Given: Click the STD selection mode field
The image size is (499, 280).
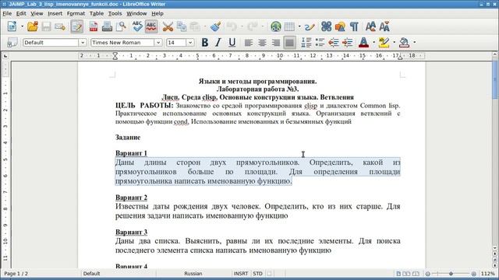Looking at the screenshot, I should [x=257, y=273].
